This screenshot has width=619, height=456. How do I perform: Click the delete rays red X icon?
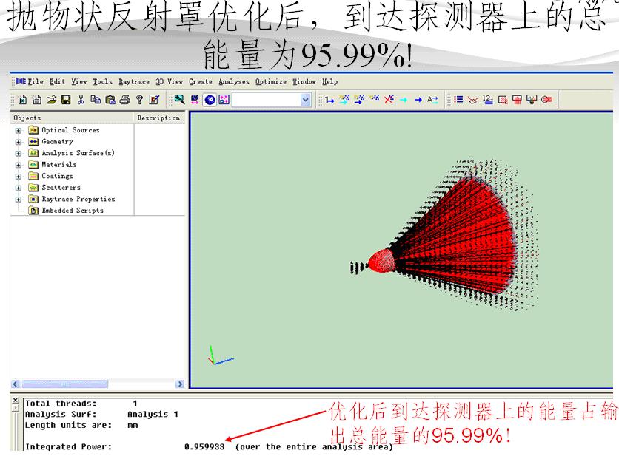pos(389,99)
